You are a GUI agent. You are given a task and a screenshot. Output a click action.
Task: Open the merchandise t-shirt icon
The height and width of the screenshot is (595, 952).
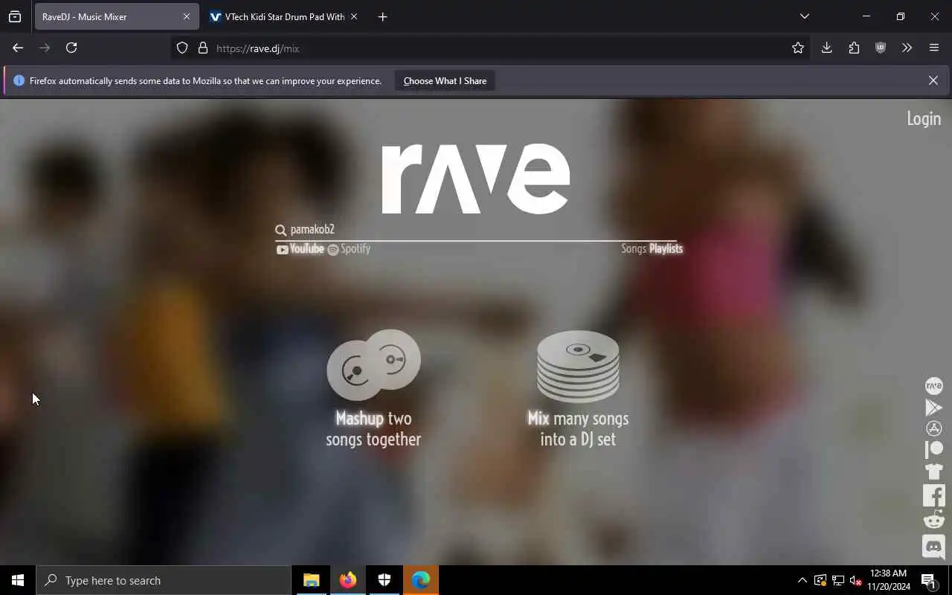coord(933,472)
